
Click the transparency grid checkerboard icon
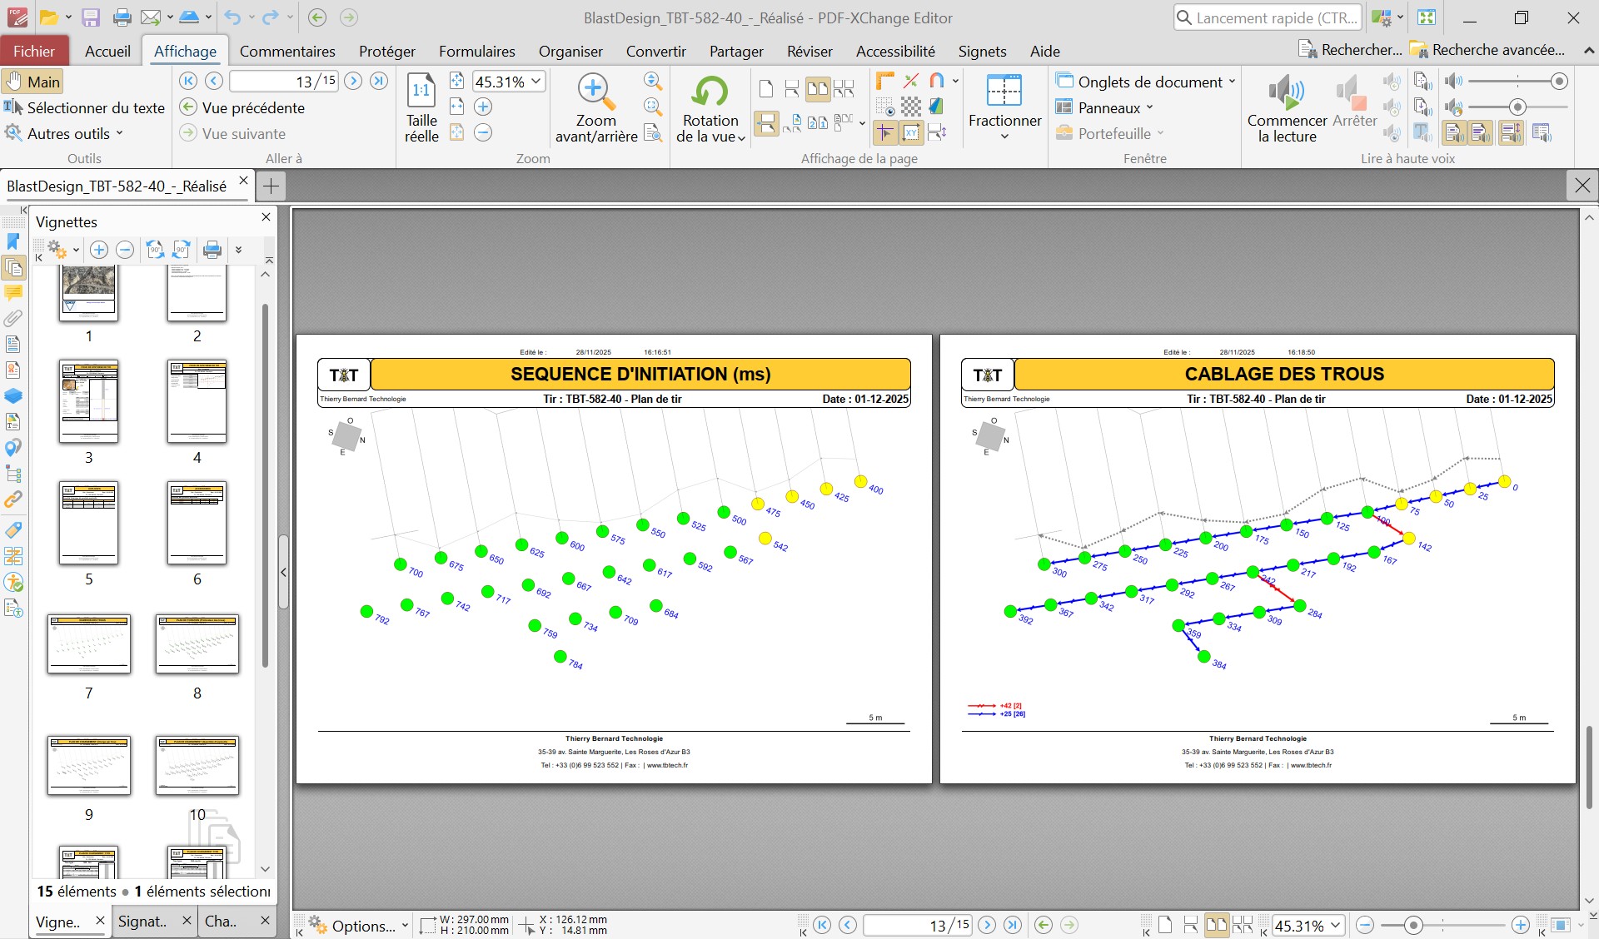pos(911,107)
